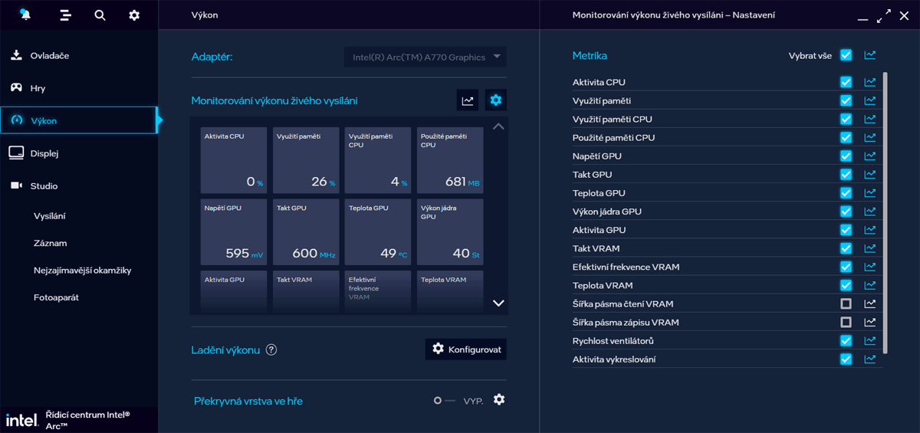
Task: Uncheck the Využití paměti checkbox
Action: [846, 100]
